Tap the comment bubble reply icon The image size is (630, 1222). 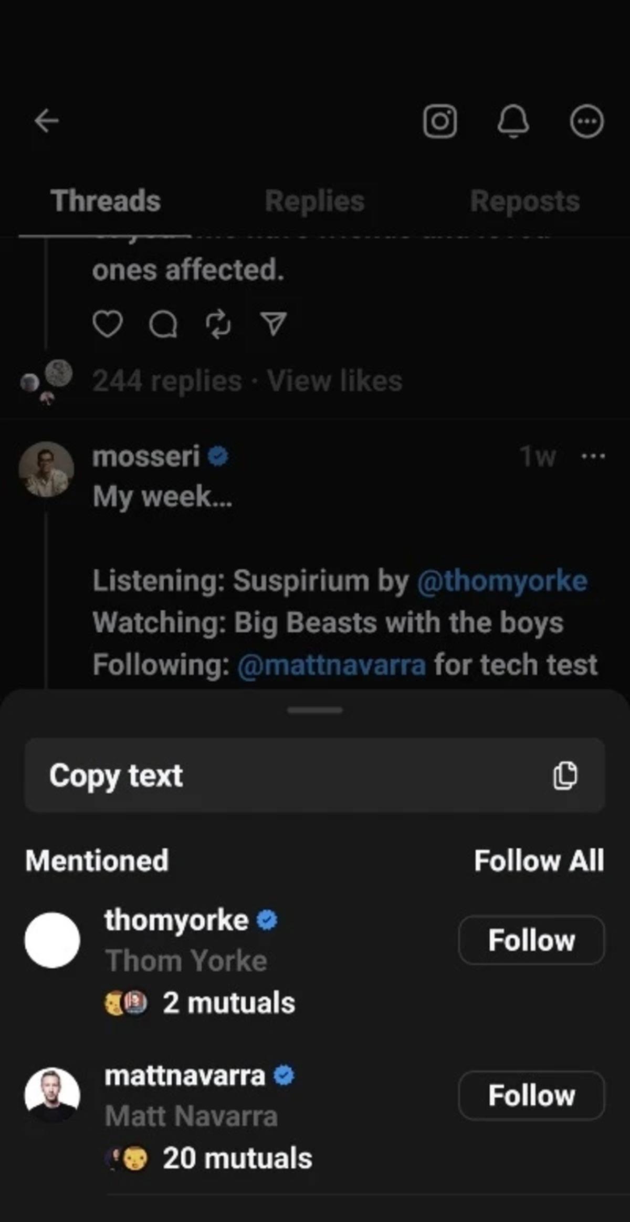[163, 324]
